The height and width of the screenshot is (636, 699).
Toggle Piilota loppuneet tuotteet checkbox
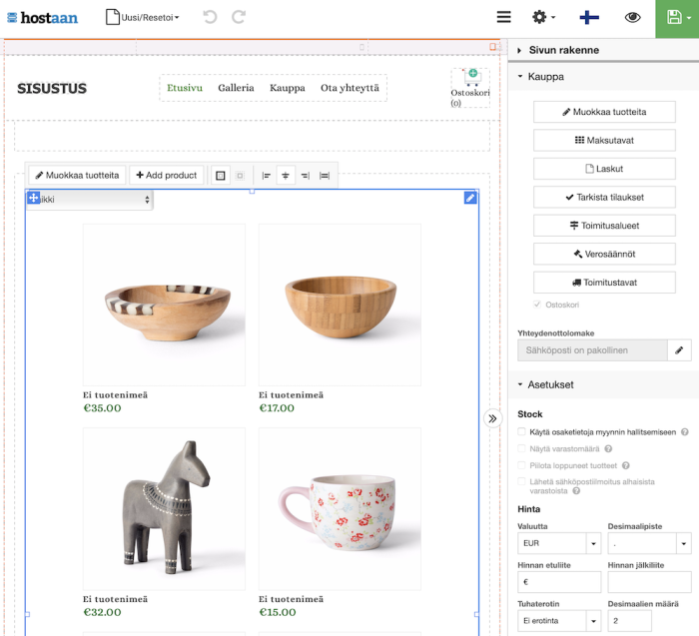521,465
